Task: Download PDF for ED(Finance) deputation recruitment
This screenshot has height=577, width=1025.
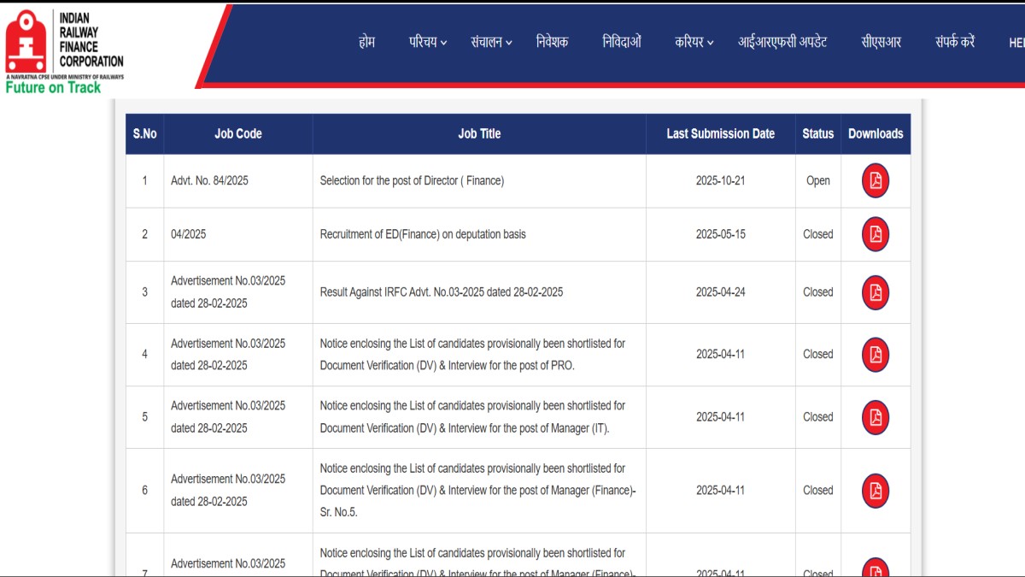Action: point(876,234)
